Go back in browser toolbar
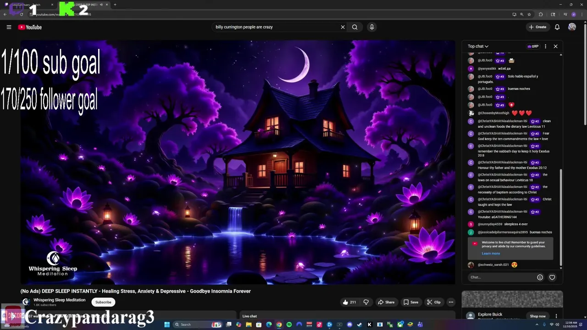 tap(5, 14)
